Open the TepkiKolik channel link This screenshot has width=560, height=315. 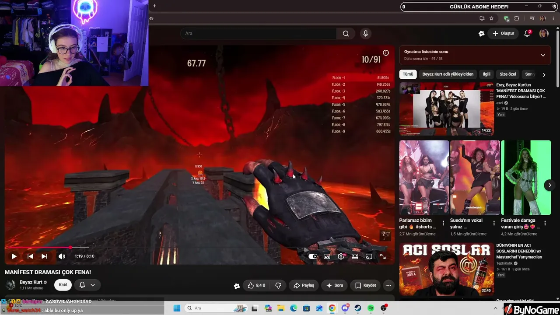pyautogui.click(x=504, y=263)
